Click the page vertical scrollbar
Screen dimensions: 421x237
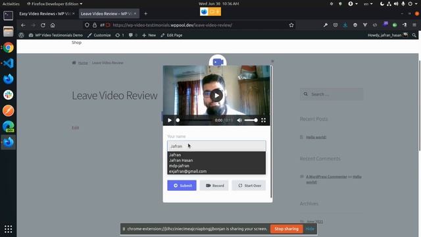pyautogui.click(x=420, y=105)
